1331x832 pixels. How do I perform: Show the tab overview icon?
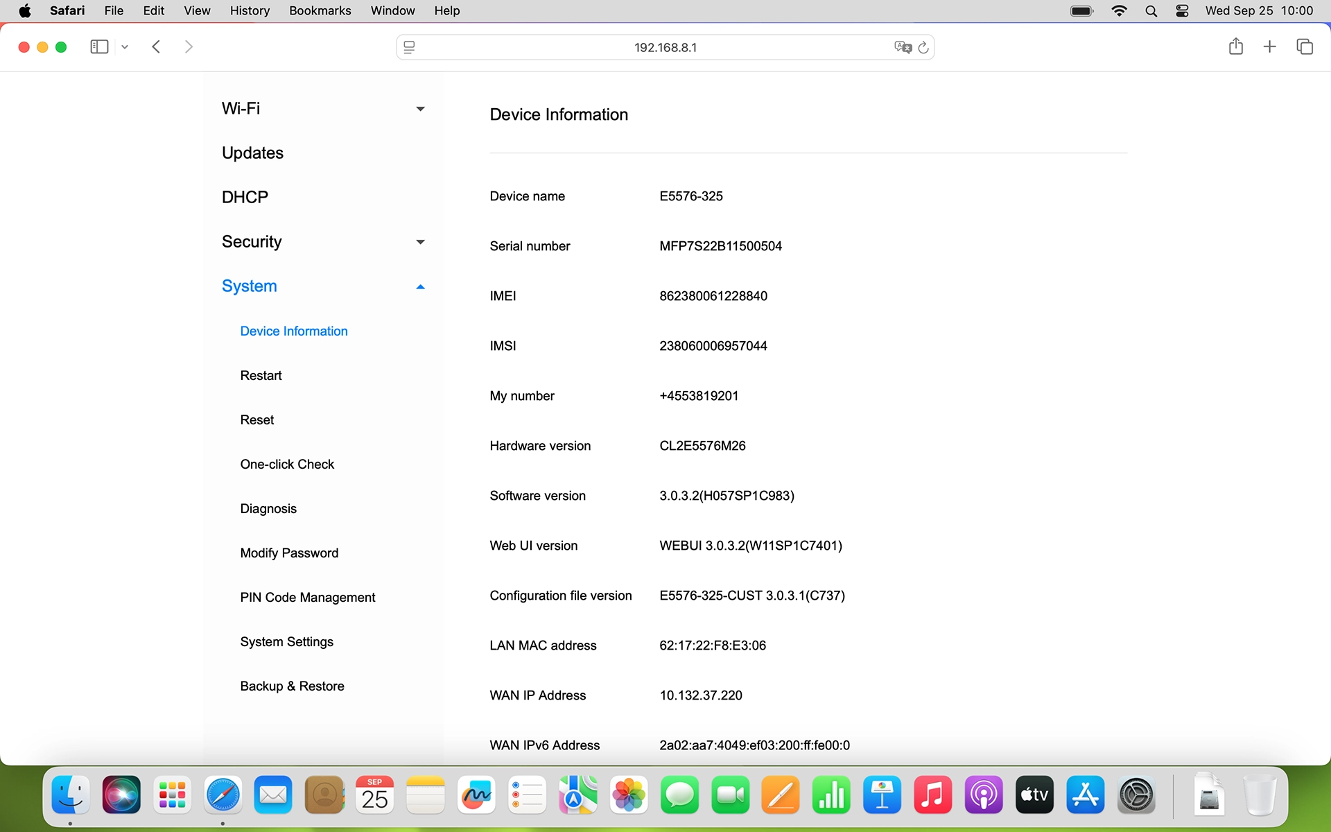pyautogui.click(x=1304, y=46)
